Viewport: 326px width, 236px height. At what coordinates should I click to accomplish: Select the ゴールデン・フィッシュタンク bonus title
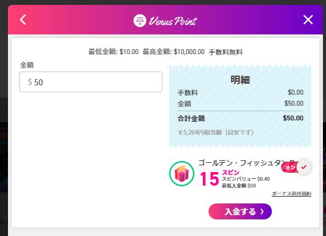[x=247, y=163]
